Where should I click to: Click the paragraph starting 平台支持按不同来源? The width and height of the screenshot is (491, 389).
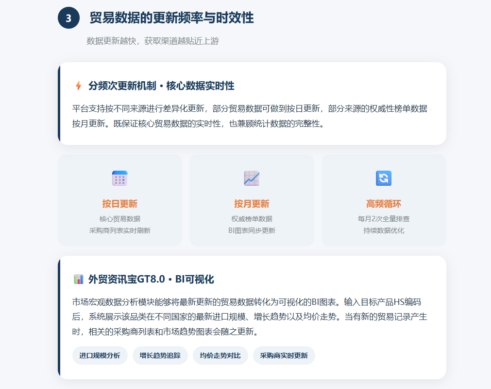coord(250,116)
